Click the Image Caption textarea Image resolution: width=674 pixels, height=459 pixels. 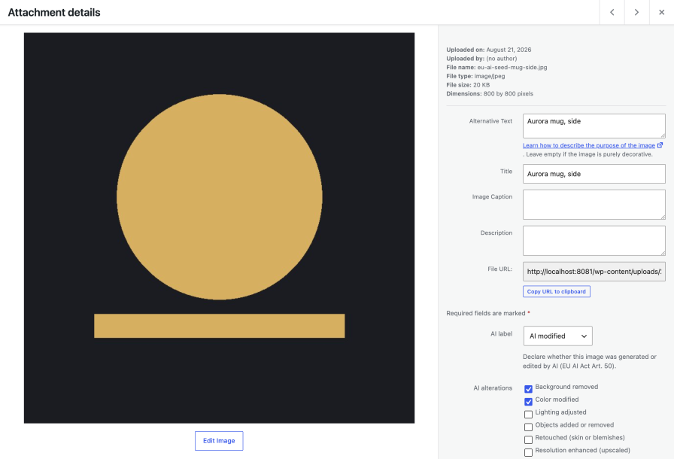coord(594,205)
